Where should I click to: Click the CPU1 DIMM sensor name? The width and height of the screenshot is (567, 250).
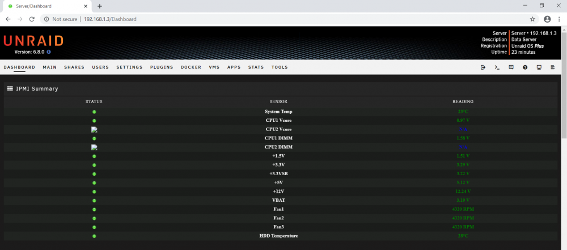(x=278, y=138)
